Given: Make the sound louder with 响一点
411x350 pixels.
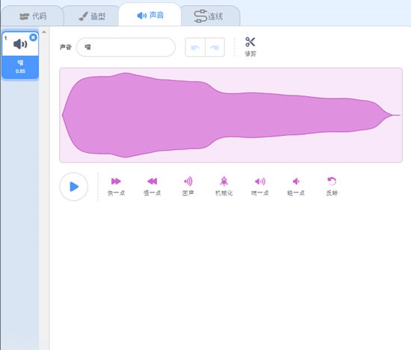Looking at the screenshot, I should tap(260, 186).
